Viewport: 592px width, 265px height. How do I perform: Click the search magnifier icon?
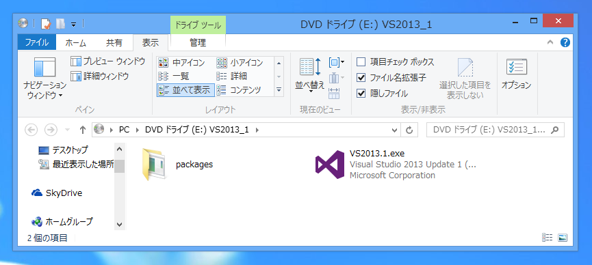(x=554, y=130)
